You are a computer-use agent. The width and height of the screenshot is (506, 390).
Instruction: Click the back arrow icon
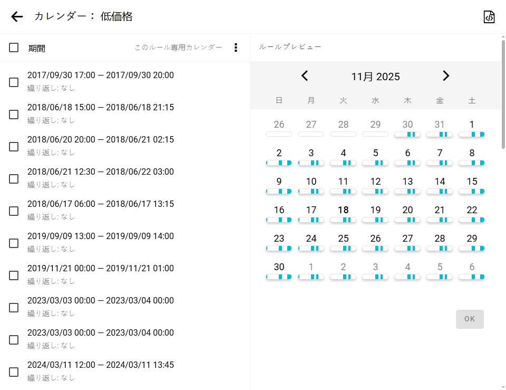tap(17, 17)
